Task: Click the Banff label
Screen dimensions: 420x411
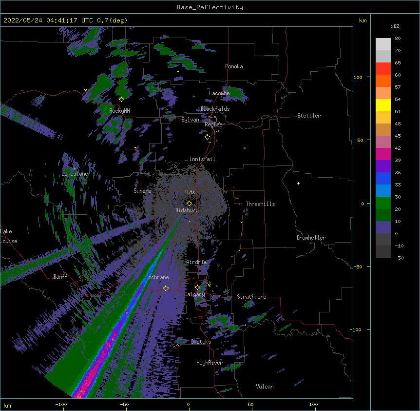Action: [60, 277]
